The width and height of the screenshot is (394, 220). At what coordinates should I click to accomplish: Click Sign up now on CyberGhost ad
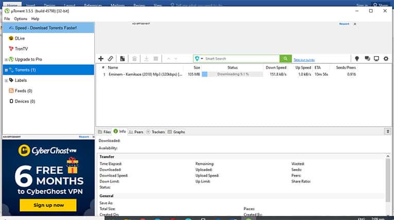[48, 205]
